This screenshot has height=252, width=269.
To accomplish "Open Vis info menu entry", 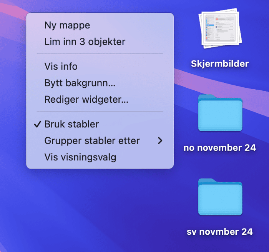I will point(100,66).
